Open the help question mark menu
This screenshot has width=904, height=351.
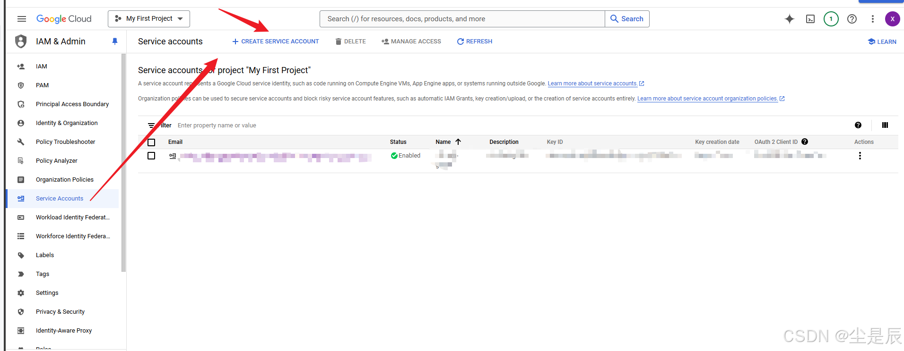(852, 19)
